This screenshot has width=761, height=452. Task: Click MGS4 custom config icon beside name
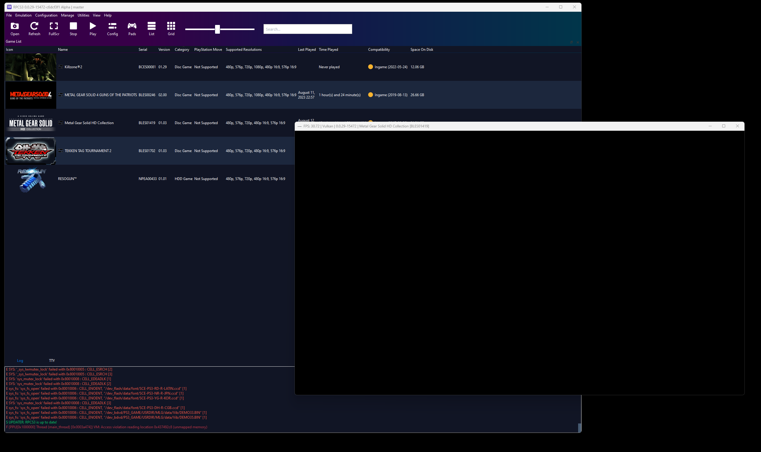60,95
